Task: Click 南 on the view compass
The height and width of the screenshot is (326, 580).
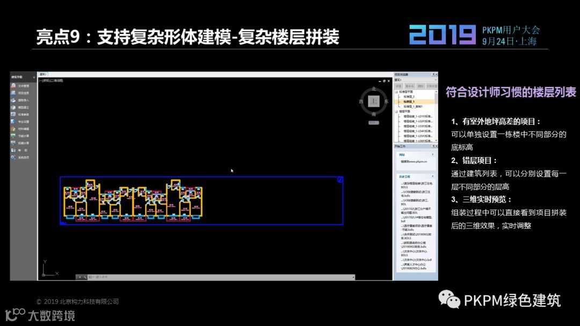Action: 374,114
